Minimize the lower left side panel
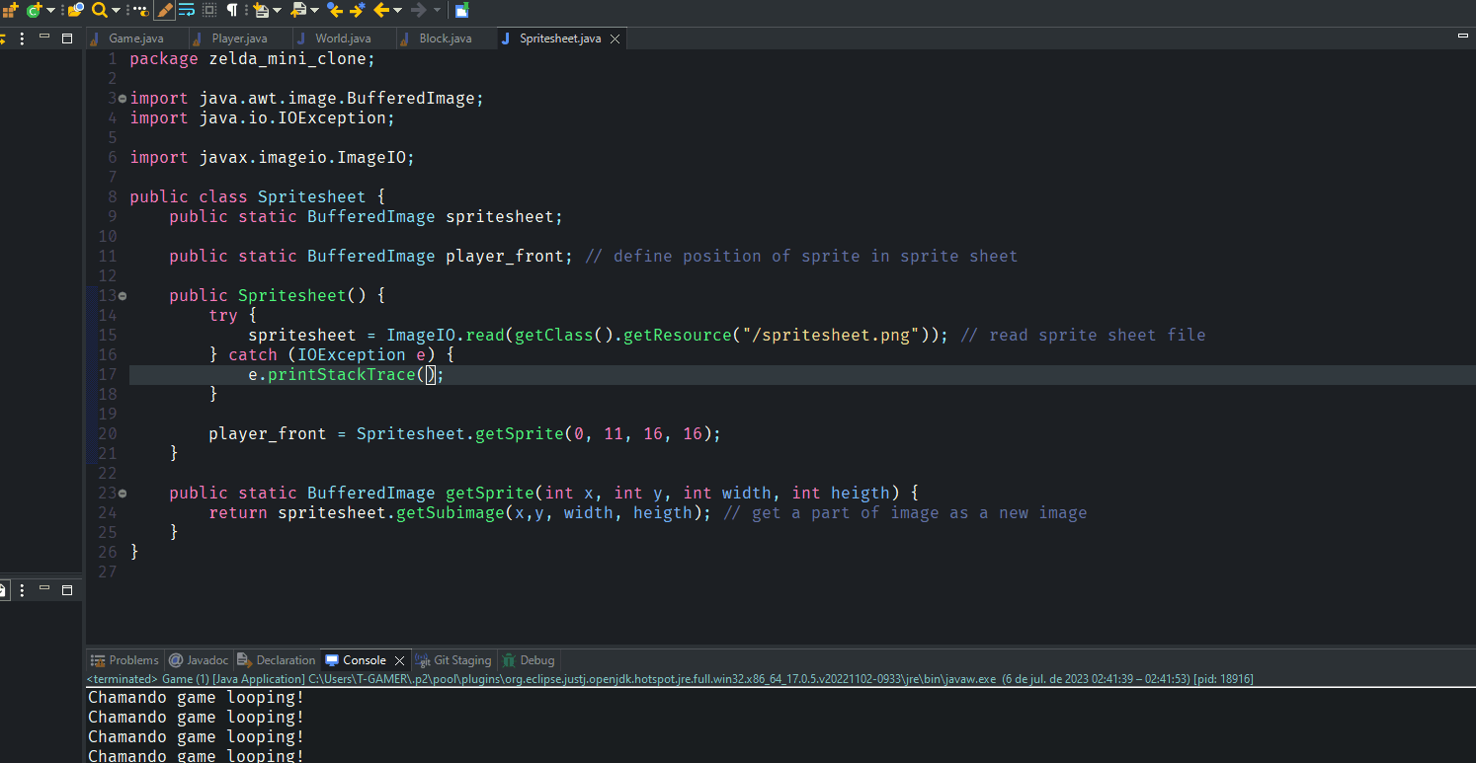 [x=44, y=588]
